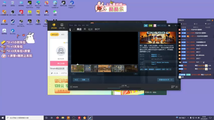The height and width of the screenshot is (120, 214).
Task: Select the fourth screenshot thumbnail
Action: 118,69
